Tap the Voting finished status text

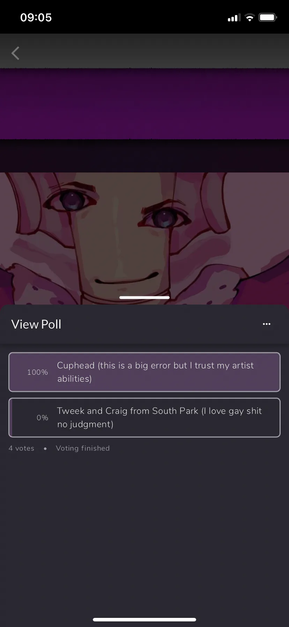pos(83,448)
